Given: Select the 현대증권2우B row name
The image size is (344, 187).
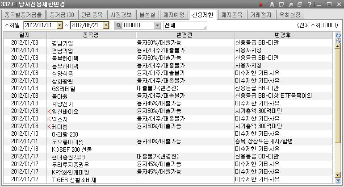Looking at the screenshot, I should (x=68, y=157).
